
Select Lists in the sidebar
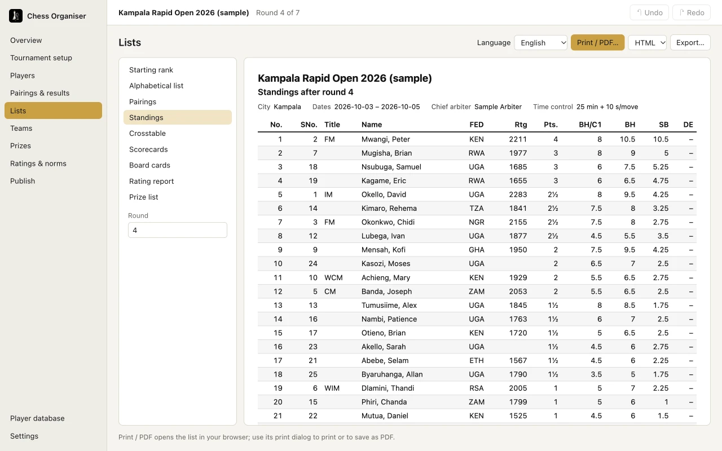[x=53, y=110]
